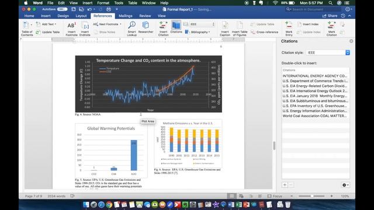The image size is (374, 210).
Task: Click the Temperature Change and CO2 chart
Action: (x=148, y=84)
